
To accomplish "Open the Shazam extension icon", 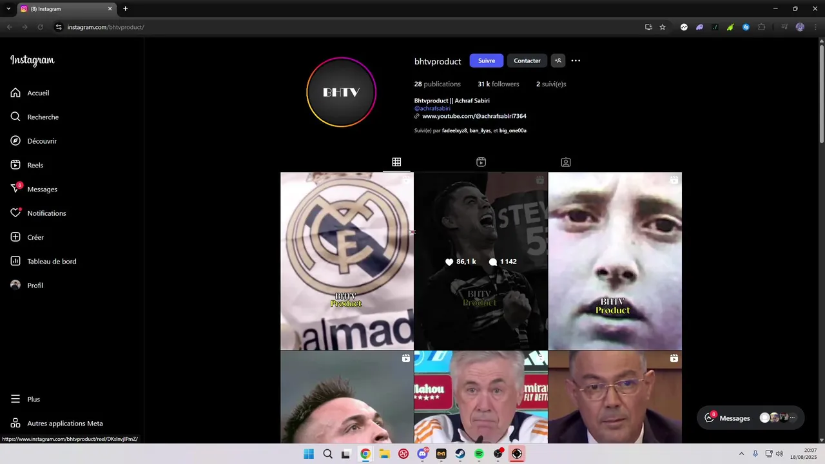I will click(746, 27).
